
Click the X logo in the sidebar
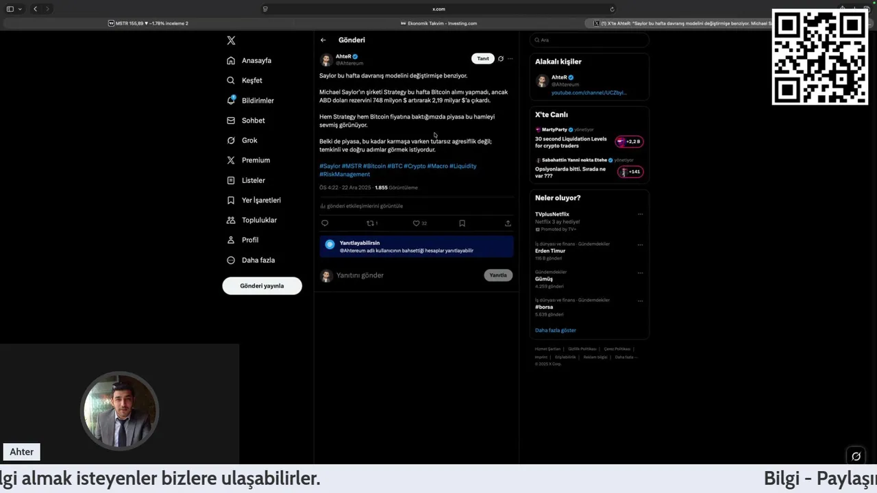coord(231,40)
